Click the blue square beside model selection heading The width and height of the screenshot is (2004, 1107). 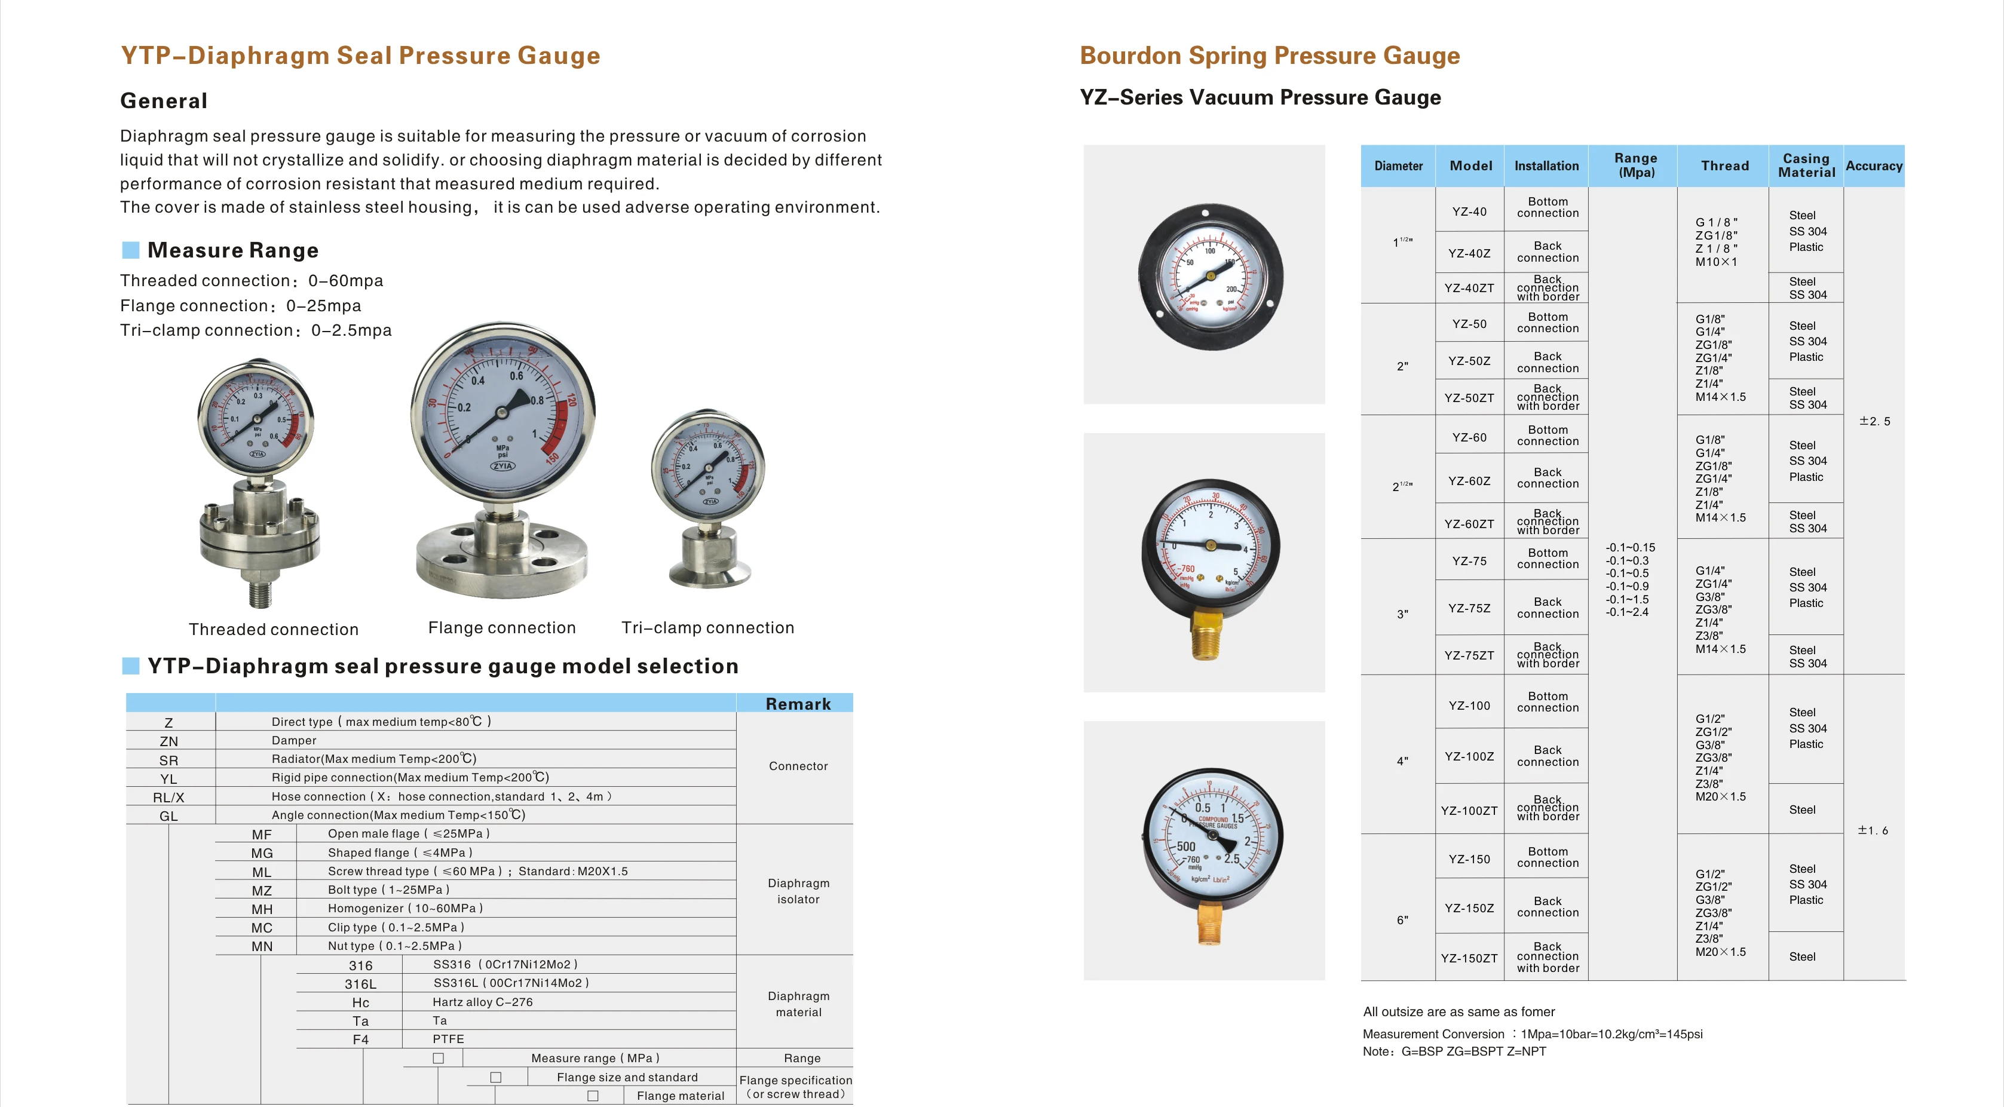(131, 666)
